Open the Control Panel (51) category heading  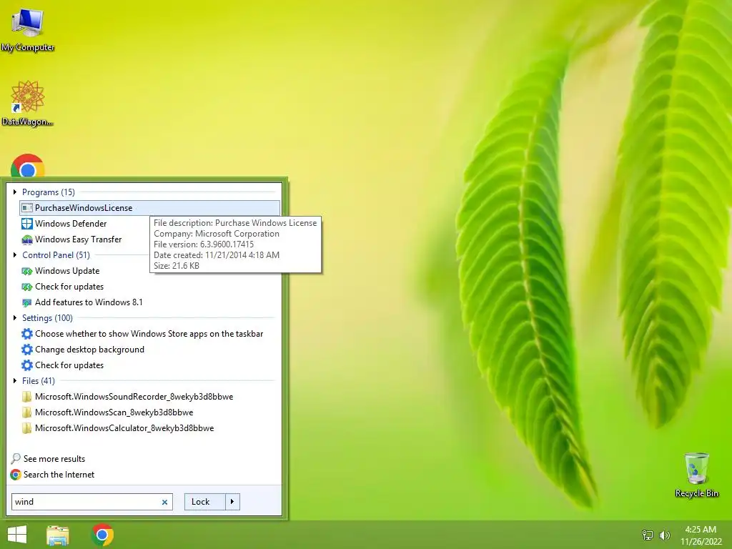pos(56,255)
